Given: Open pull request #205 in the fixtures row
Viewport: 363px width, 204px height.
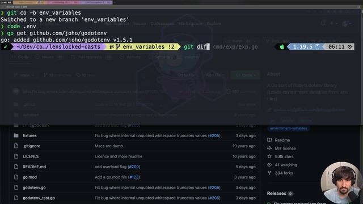Looking at the screenshot, I should click(214, 135).
